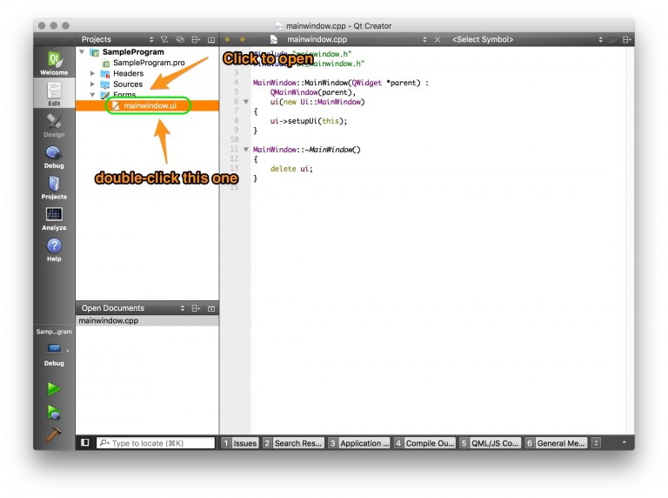Image resolution: width=668 pixels, height=498 pixels.
Task: Open the Samp..gram kit selector
Action: pyautogui.click(x=54, y=347)
